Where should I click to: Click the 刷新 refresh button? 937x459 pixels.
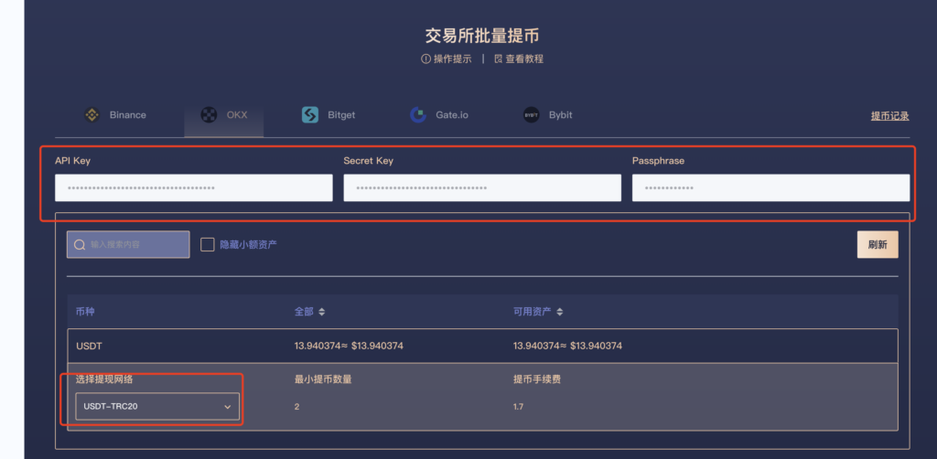click(x=878, y=245)
